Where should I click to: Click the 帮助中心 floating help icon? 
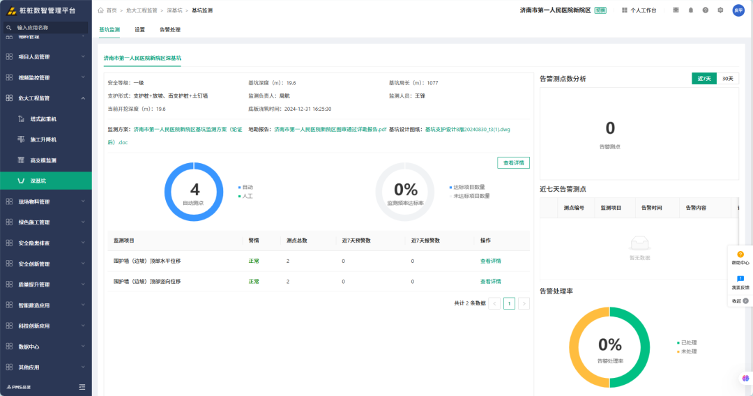pyautogui.click(x=740, y=254)
